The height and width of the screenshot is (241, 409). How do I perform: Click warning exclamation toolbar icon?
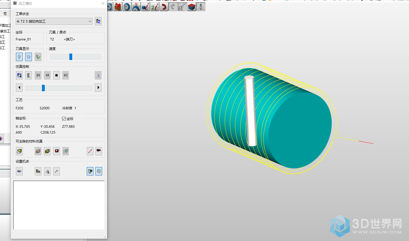point(201,7)
